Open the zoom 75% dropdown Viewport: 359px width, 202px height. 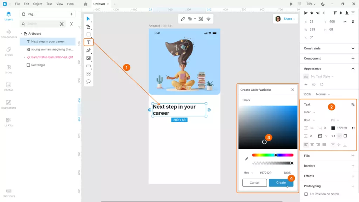[x=311, y=4]
